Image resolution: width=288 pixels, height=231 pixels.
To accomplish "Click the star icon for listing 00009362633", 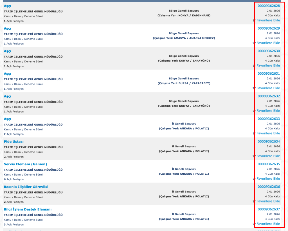I will pos(254,133).
